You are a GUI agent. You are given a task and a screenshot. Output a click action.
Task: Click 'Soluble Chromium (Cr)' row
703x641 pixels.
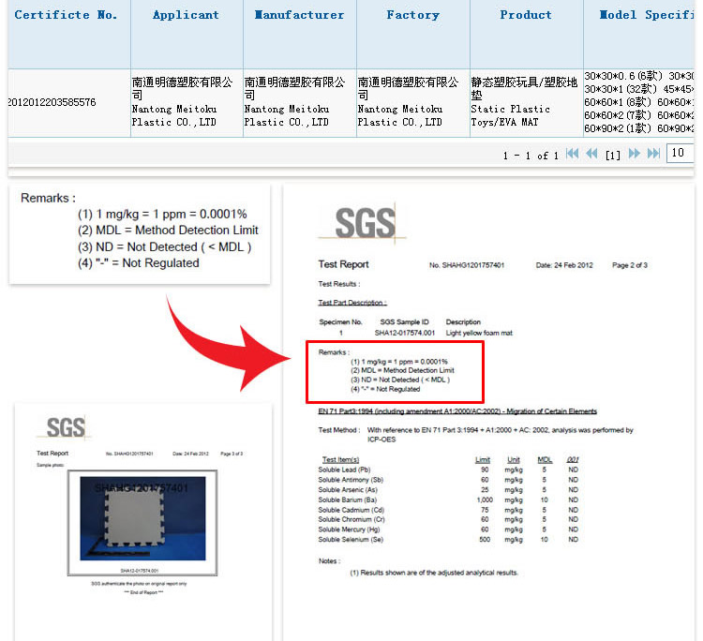pyautogui.click(x=448, y=519)
